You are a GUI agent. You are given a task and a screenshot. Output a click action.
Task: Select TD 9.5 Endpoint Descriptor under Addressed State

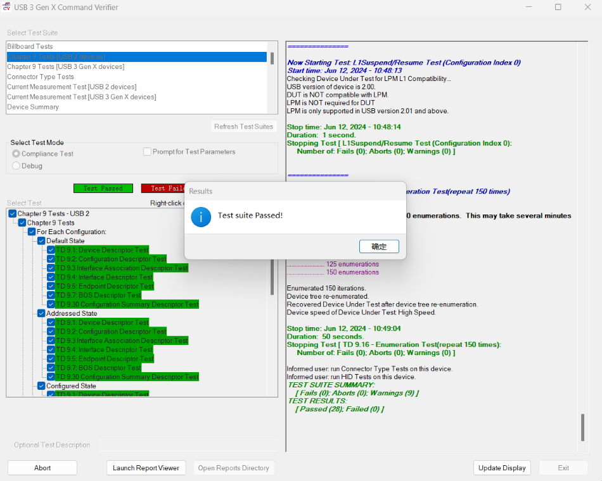[105, 359]
